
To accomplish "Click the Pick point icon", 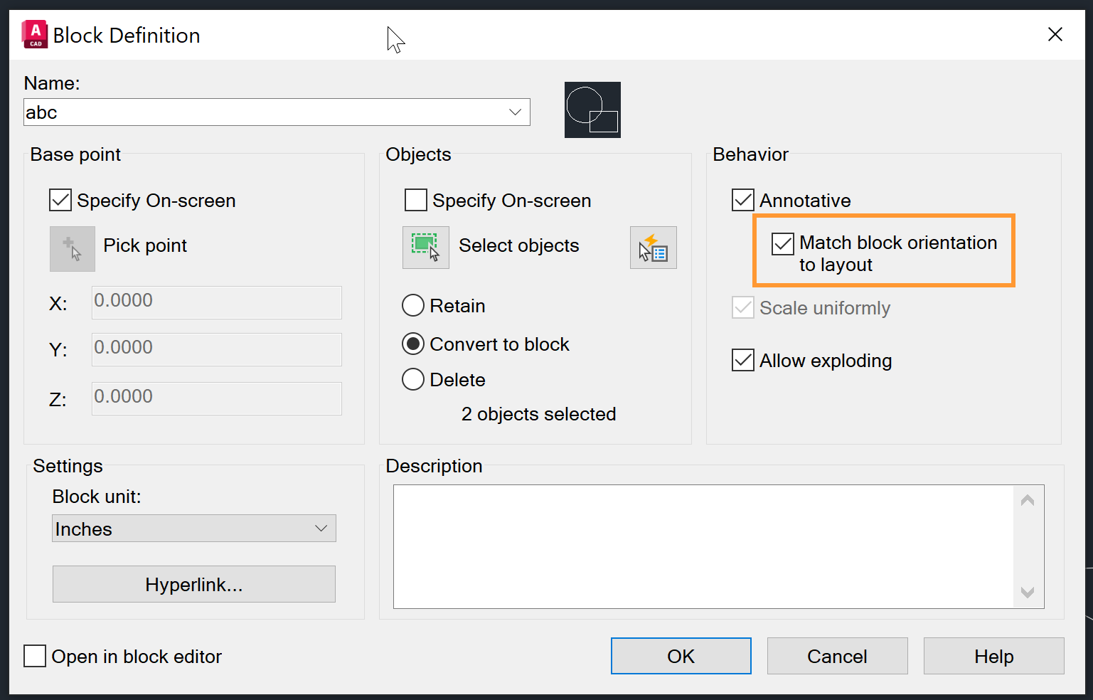I will 71,249.
